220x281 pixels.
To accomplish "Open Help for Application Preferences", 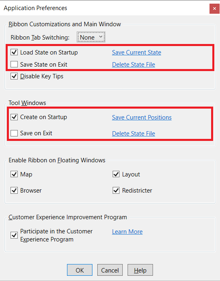I will pos(140,270).
